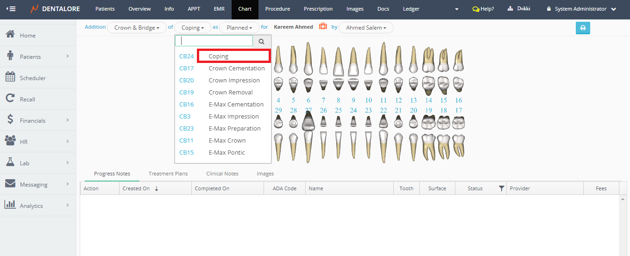Image resolution: width=630 pixels, height=256 pixels.
Task: Open the Crown & Bridge category dropdown
Action: [137, 28]
